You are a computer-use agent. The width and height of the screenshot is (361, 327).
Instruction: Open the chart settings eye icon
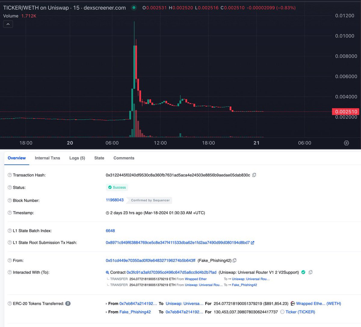coord(346,143)
